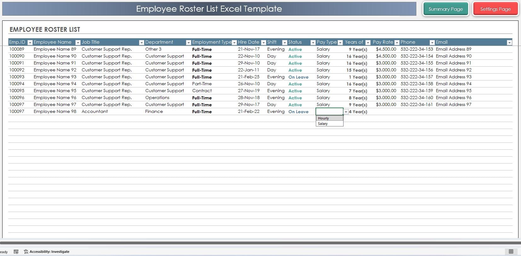Select the Emp.ID cell '100096'
The width and height of the screenshot is (521, 256).
(17, 97)
